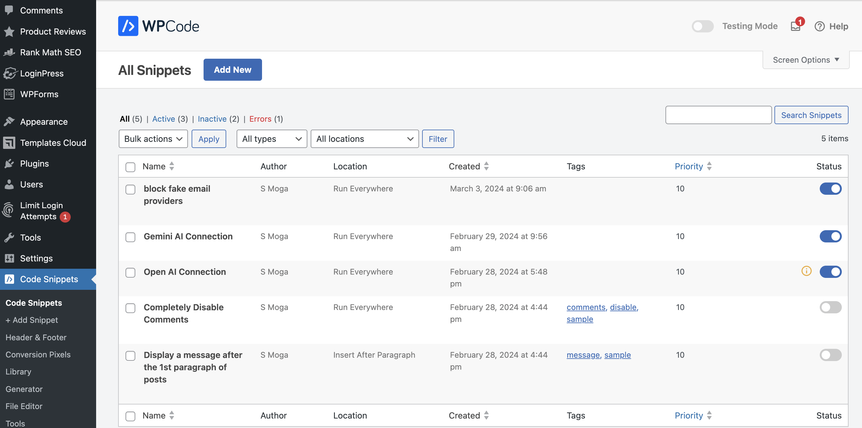Click the Add New button
The image size is (862, 428).
232,69
